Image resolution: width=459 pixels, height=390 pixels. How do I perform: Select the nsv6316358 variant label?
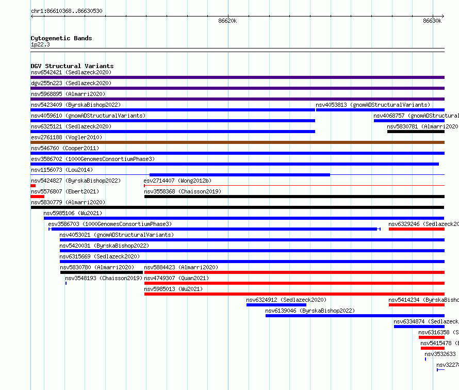pyautogui.click(x=438, y=332)
